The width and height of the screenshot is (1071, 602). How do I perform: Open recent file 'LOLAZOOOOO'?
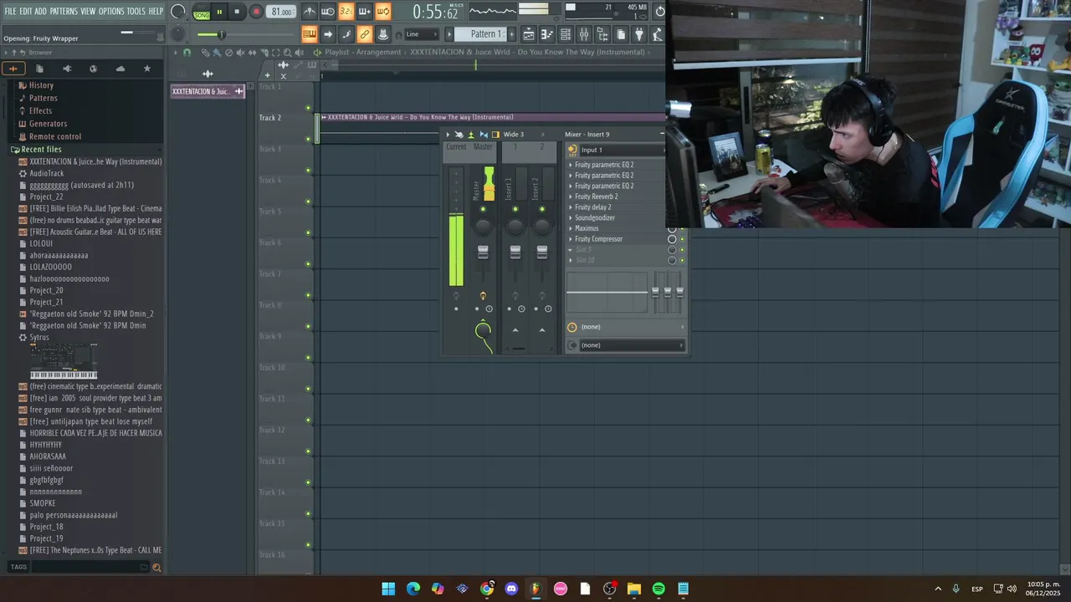pos(50,267)
